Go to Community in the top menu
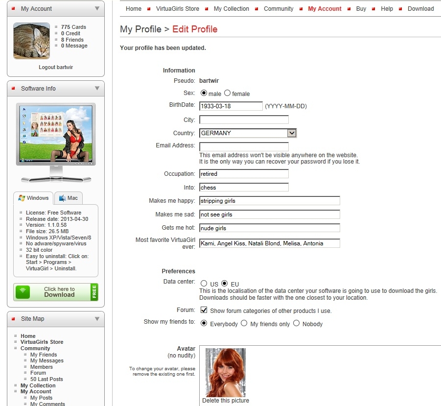Screen dimensions: 441x406 pyautogui.click(x=279, y=9)
